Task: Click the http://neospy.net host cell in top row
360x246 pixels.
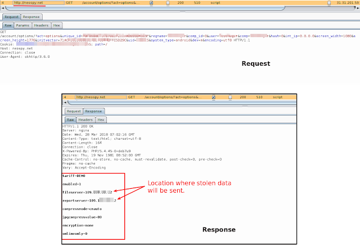Action: pyautogui.click(x=29, y=3)
